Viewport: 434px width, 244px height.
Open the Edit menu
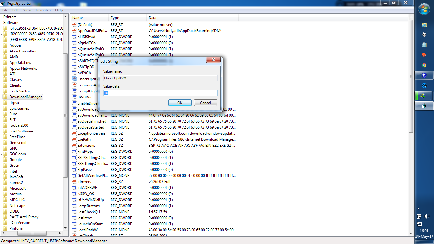(16, 10)
